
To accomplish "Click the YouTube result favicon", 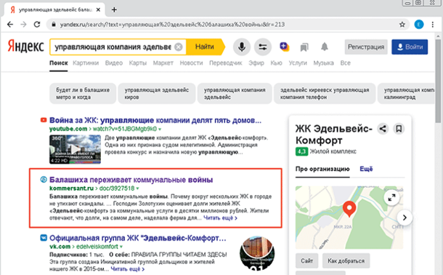I will (x=44, y=120).
